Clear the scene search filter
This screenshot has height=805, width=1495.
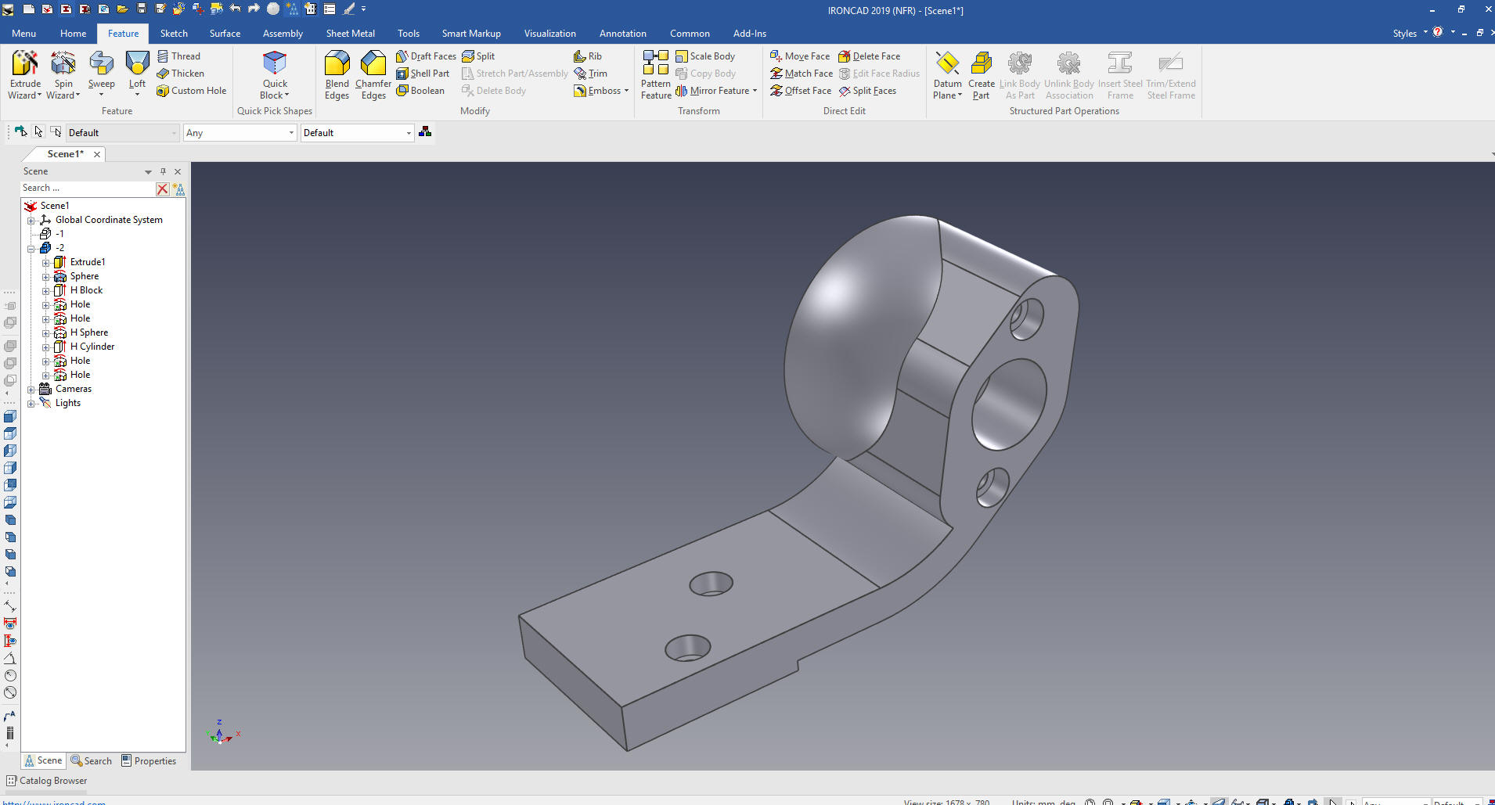point(162,189)
